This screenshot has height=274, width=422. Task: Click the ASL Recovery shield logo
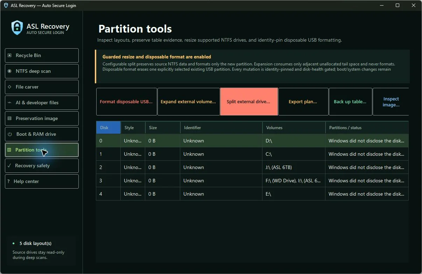tap(17, 28)
